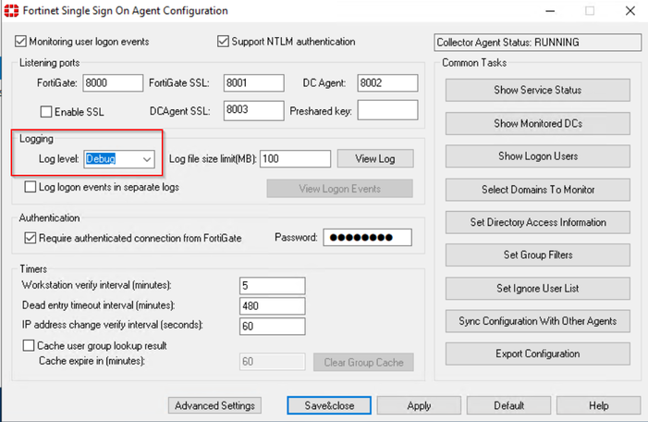Click the DCAgent SSL port field

pyautogui.click(x=253, y=110)
